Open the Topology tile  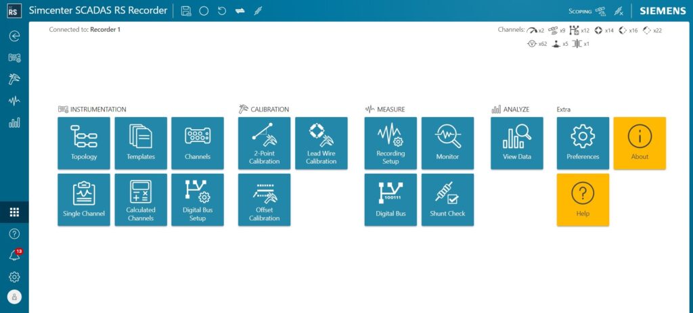(84, 143)
